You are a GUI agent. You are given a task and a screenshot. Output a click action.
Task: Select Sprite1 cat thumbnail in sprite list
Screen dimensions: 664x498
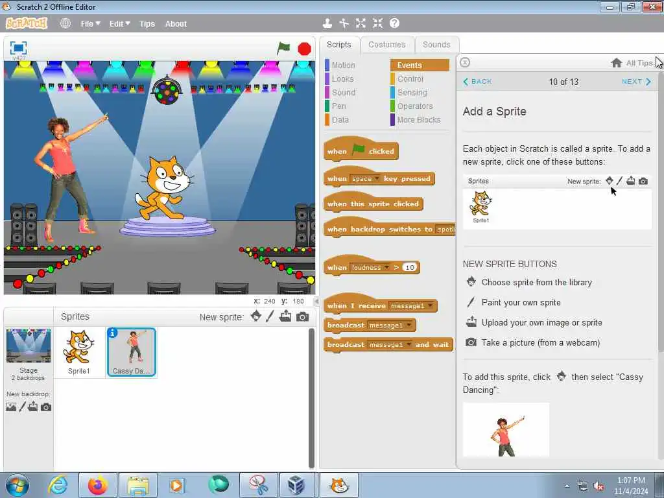[78, 352]
